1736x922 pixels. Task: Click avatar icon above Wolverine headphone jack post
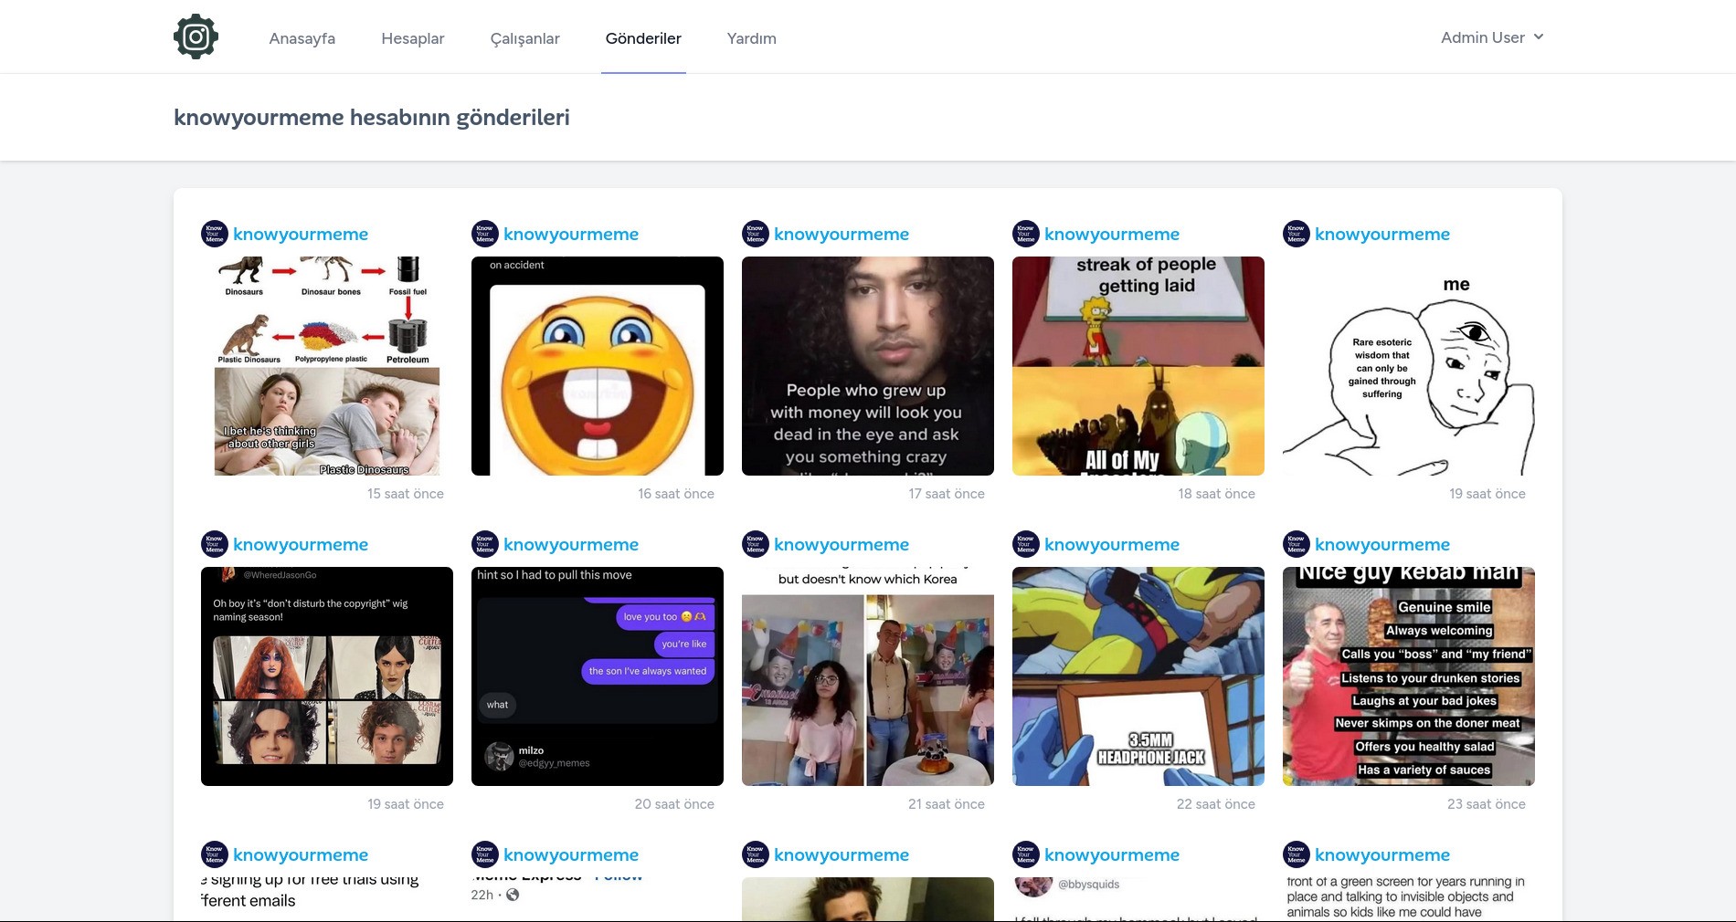tap(1025, 544)
